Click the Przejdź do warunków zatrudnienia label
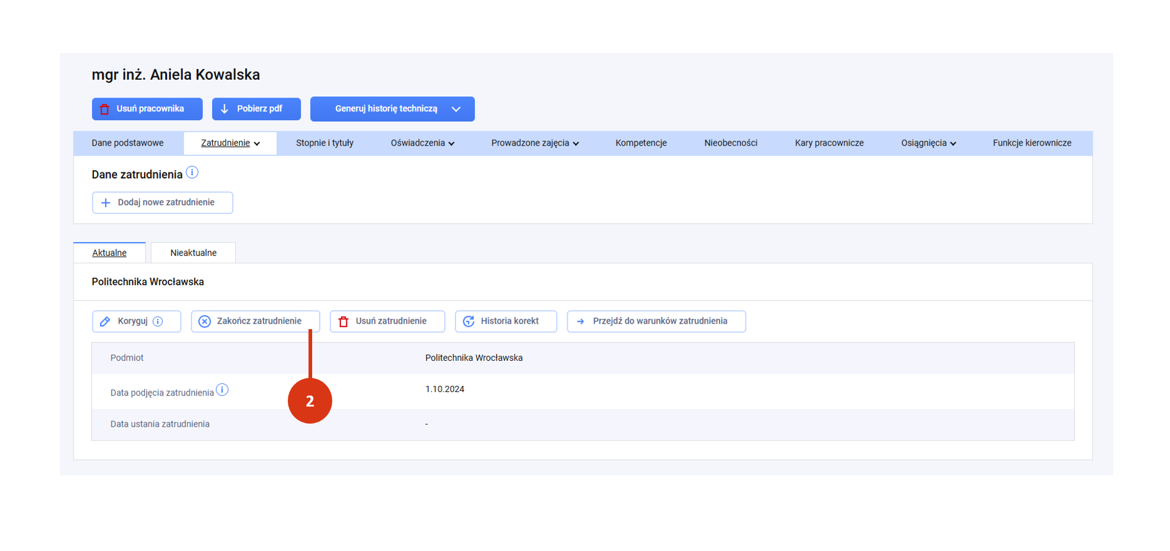The image size is (1170, 551). tap(660, 321)
